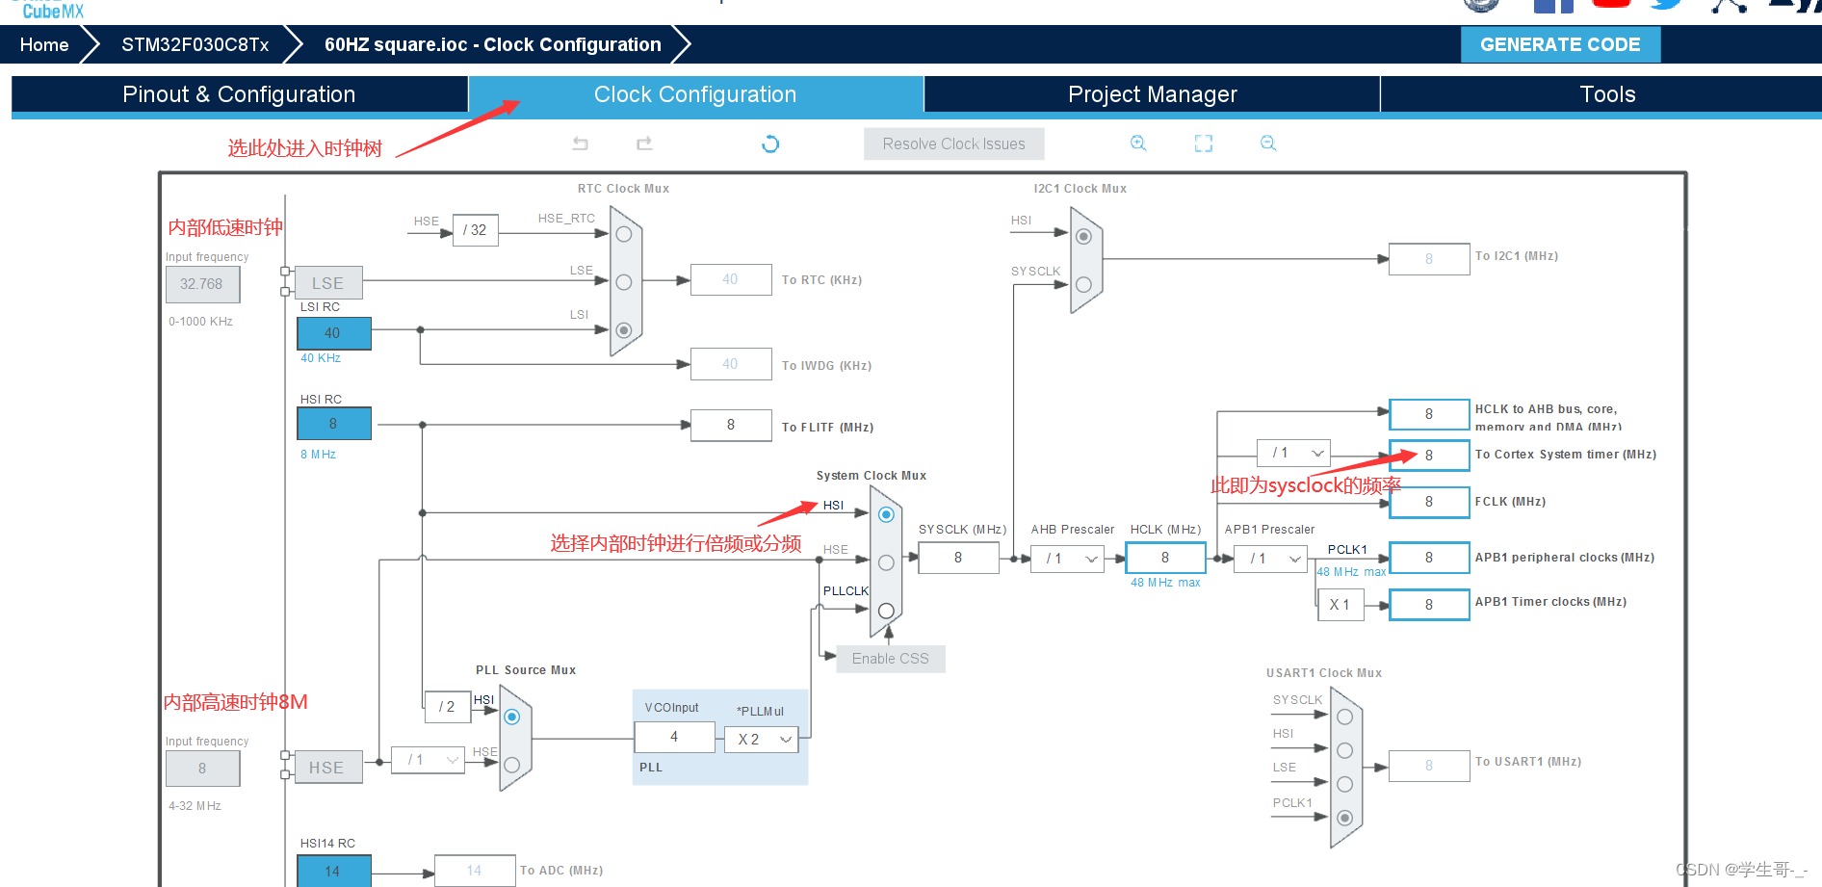This screenshot has height=887, width=1822.
Task: Click the LSE input frequency field 32.768
Action: point(202,284)
